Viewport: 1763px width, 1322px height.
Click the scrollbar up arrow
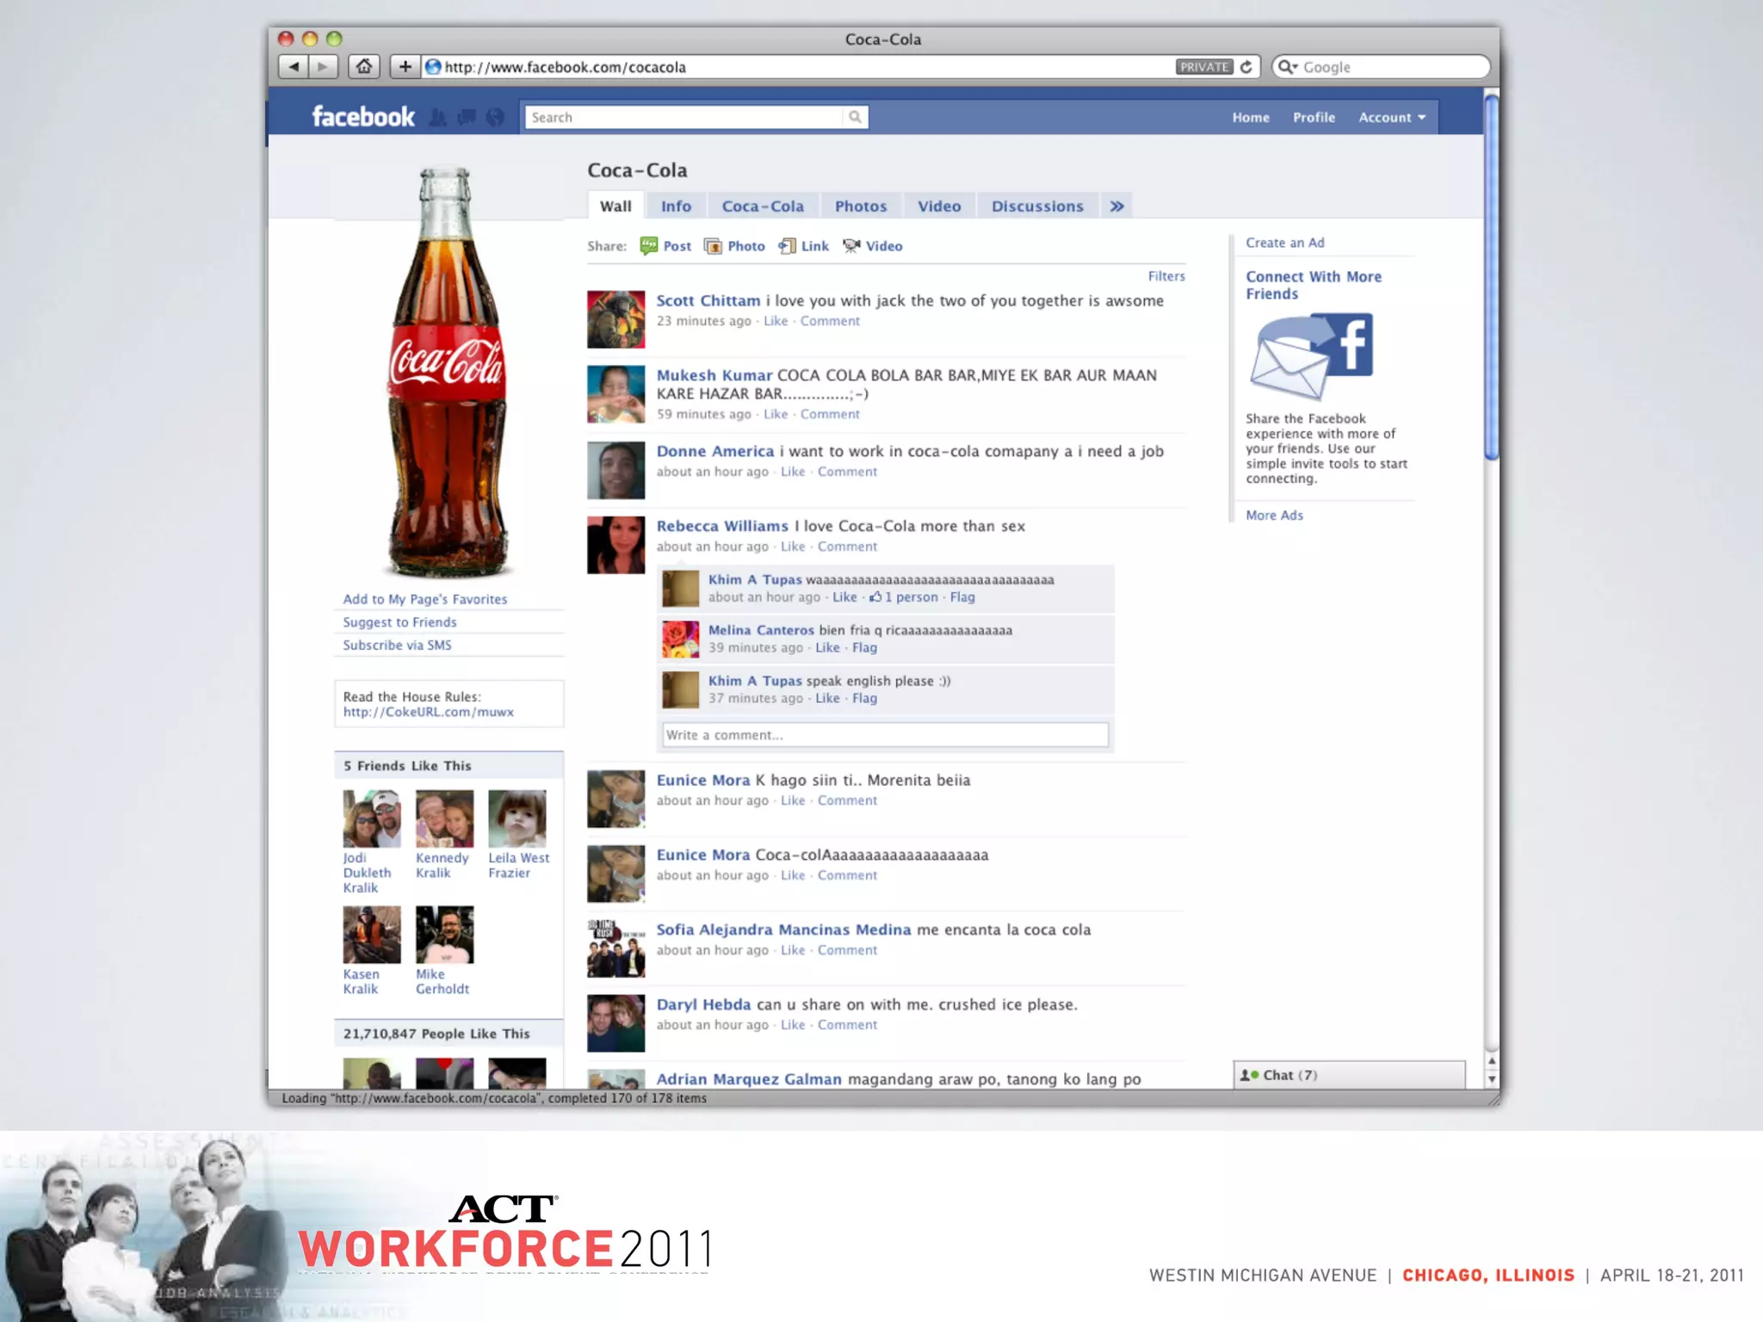[x=1492, y=1061]
